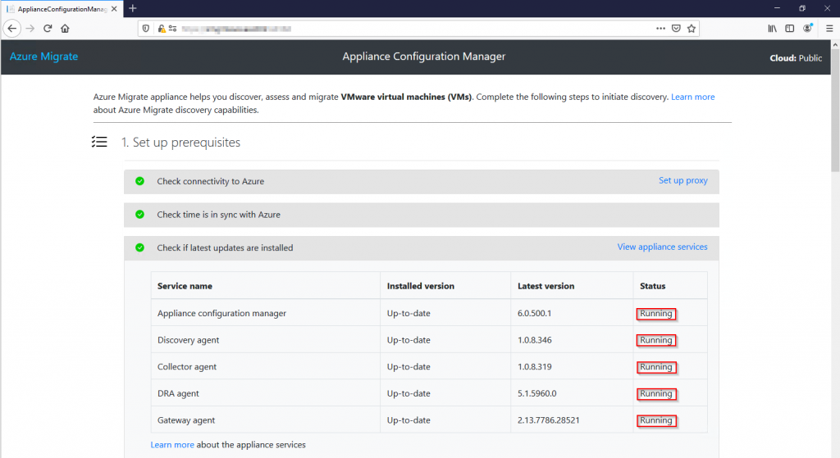Screen dimensions: 840x458
Task: Click the Latest version column header
Action: 546,286
